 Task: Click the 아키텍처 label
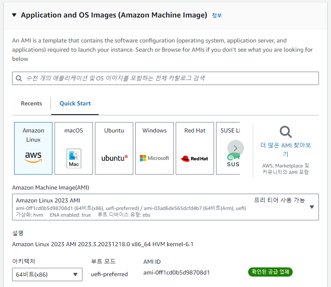click(24, 261)
